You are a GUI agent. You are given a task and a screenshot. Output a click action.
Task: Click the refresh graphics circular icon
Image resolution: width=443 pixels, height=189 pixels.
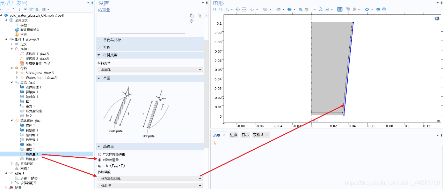coord(367,9)
